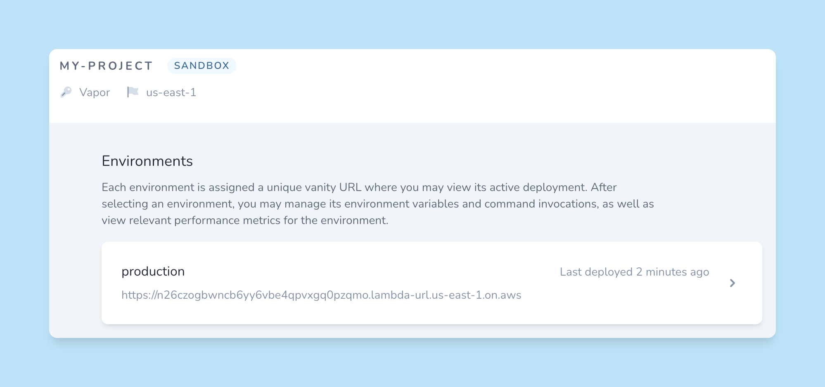825x387 pixels.
Task: Open the region dropdown showing us-east-1
Action: [171, 92]
